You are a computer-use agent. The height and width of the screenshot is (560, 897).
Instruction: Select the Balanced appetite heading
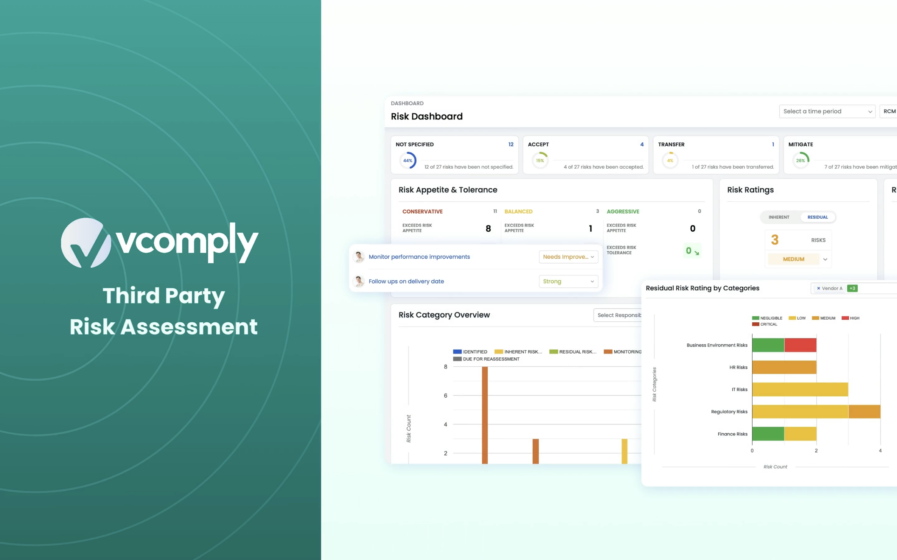pyautogui.click(x=518, y=211)
